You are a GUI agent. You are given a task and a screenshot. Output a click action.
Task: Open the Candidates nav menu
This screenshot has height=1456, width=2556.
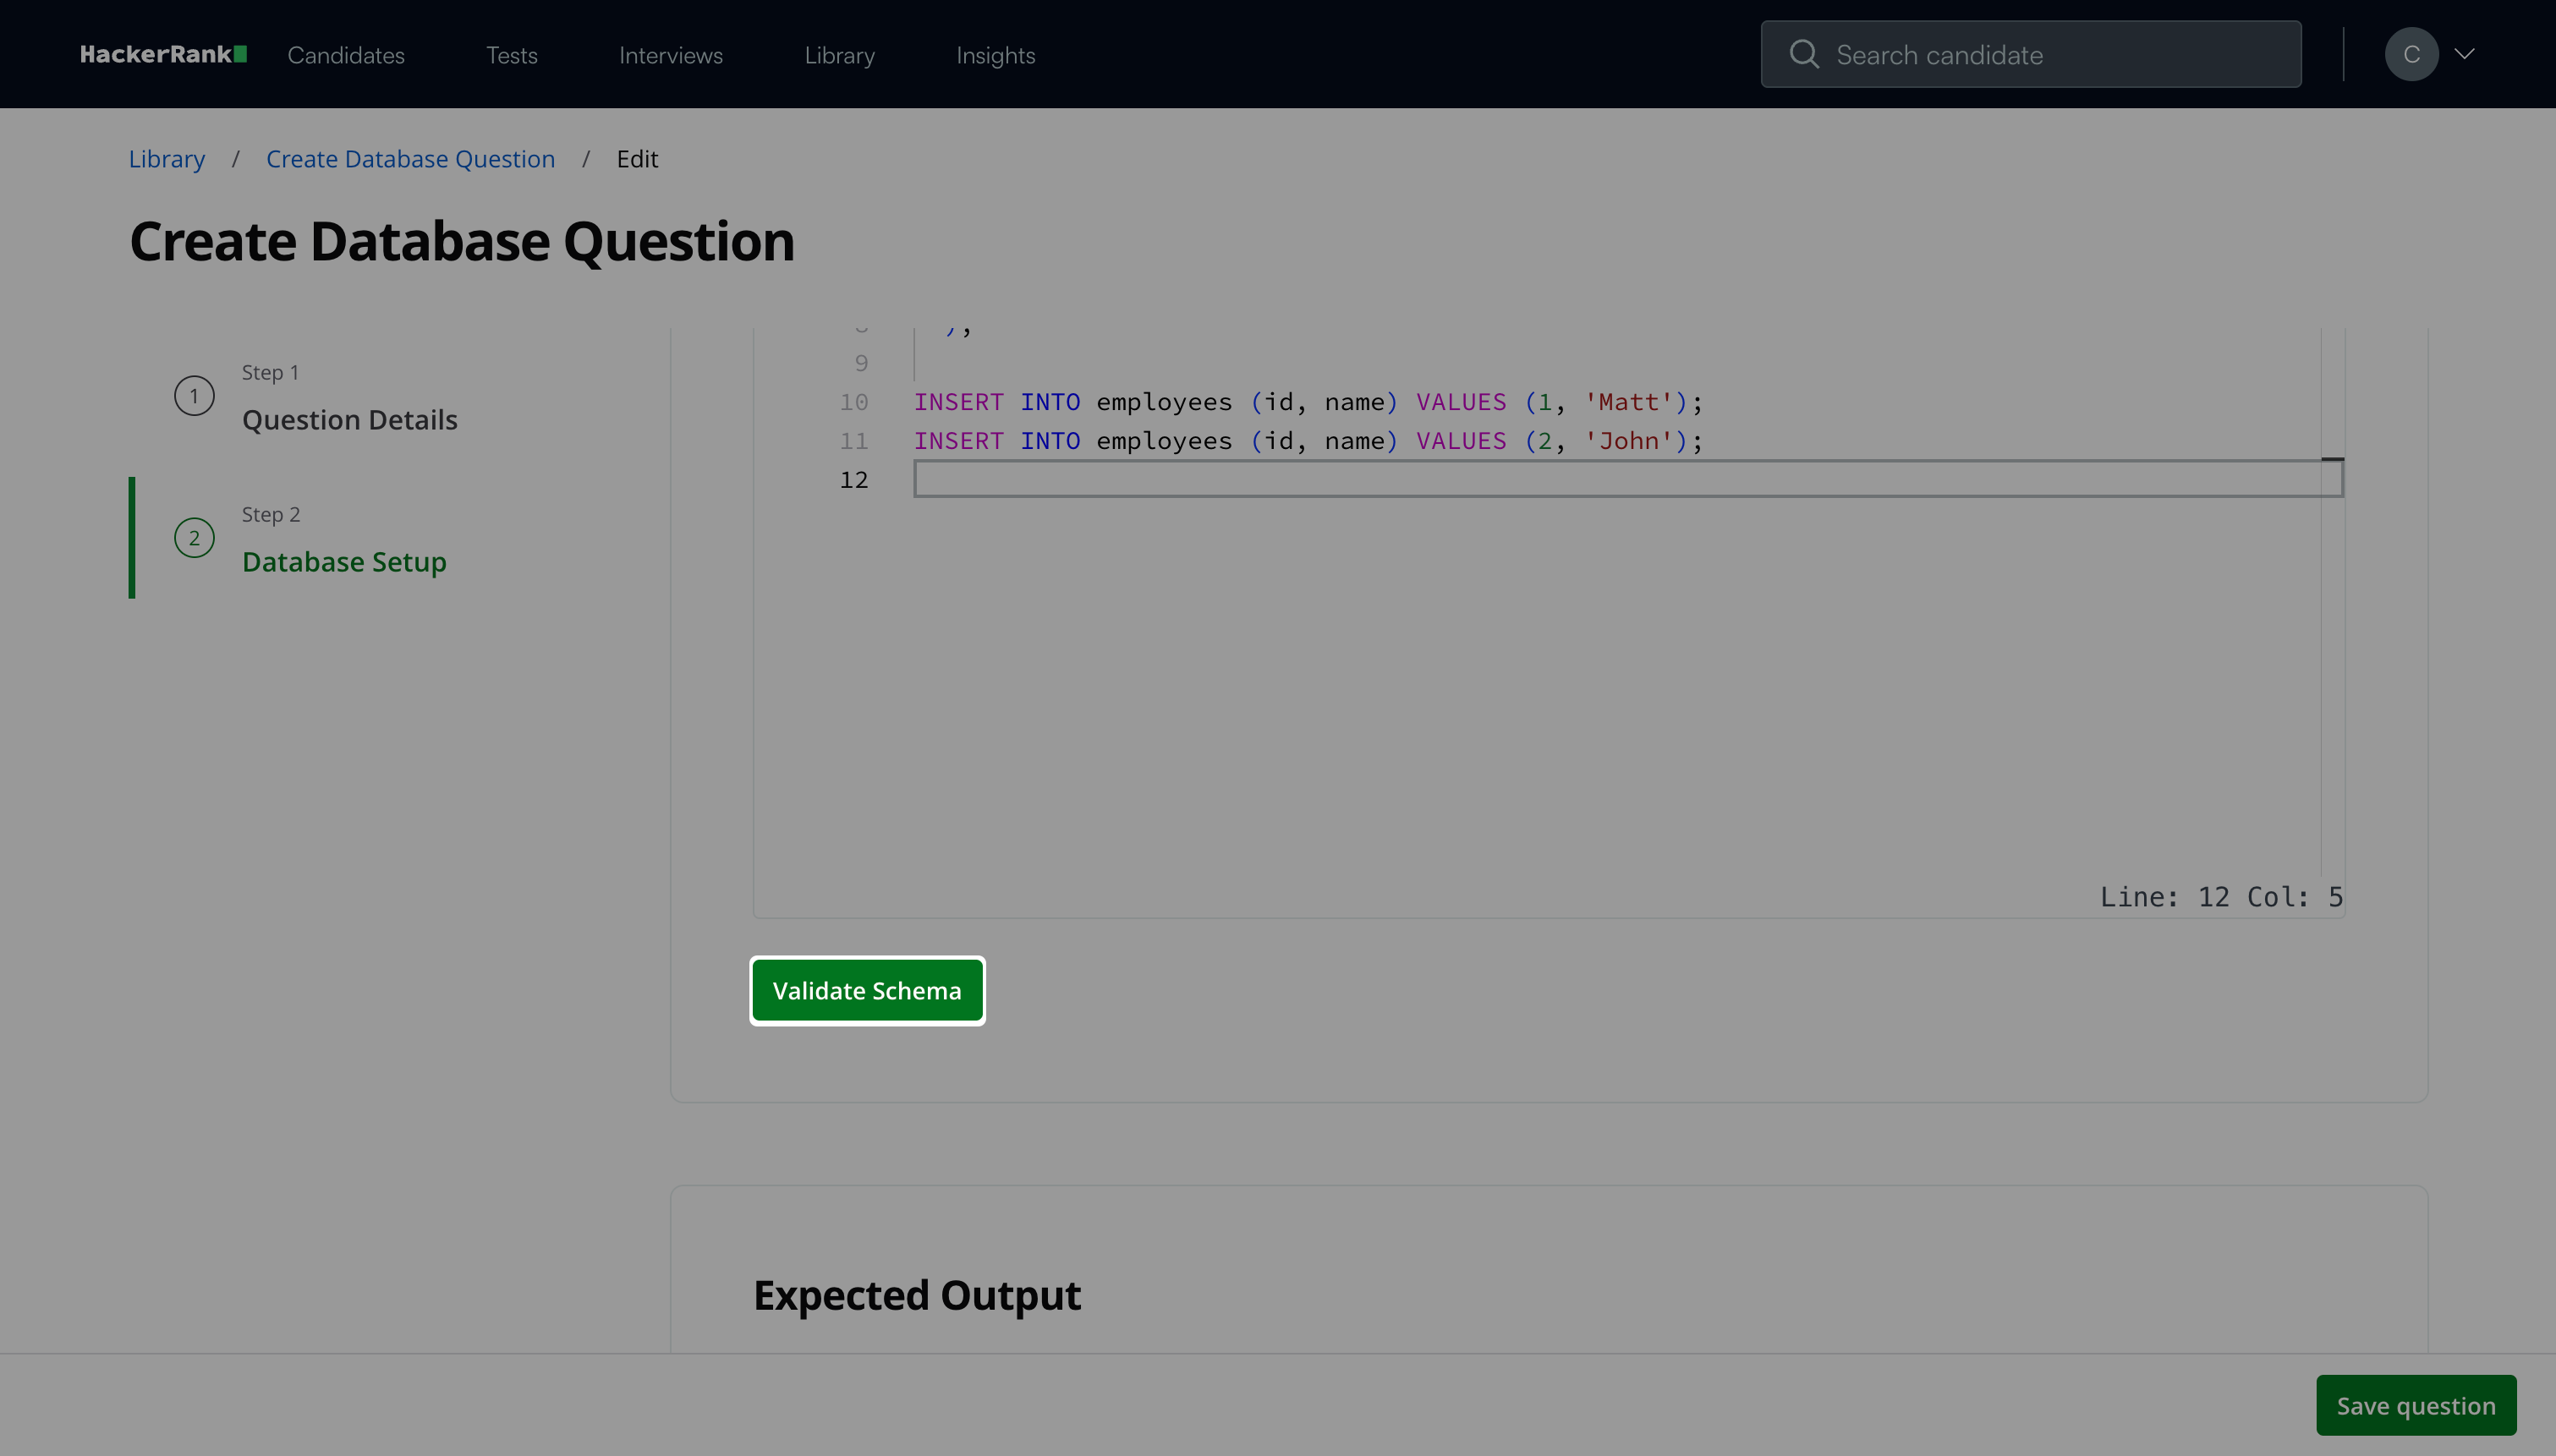click(x=346, y=56)
